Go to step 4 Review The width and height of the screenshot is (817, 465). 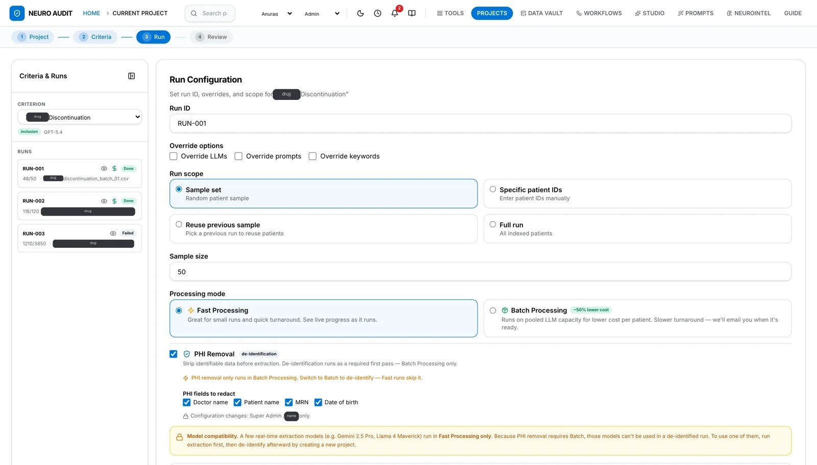211,37
